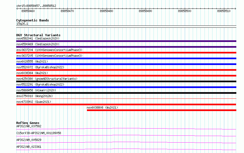Click the blue bar of esv3637205

126,58
